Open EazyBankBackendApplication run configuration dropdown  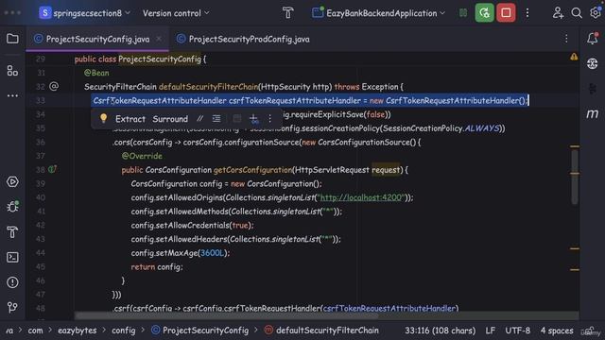(378, 13)
